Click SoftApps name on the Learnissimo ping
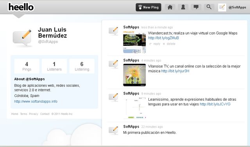This screenshot has width=250, height=147. (x=131, y=93)
